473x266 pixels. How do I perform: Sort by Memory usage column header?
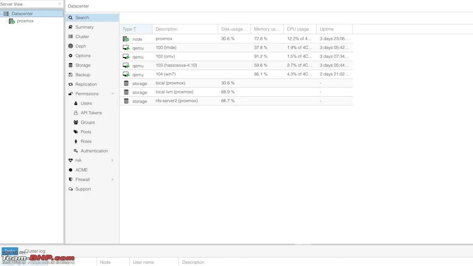267,29
